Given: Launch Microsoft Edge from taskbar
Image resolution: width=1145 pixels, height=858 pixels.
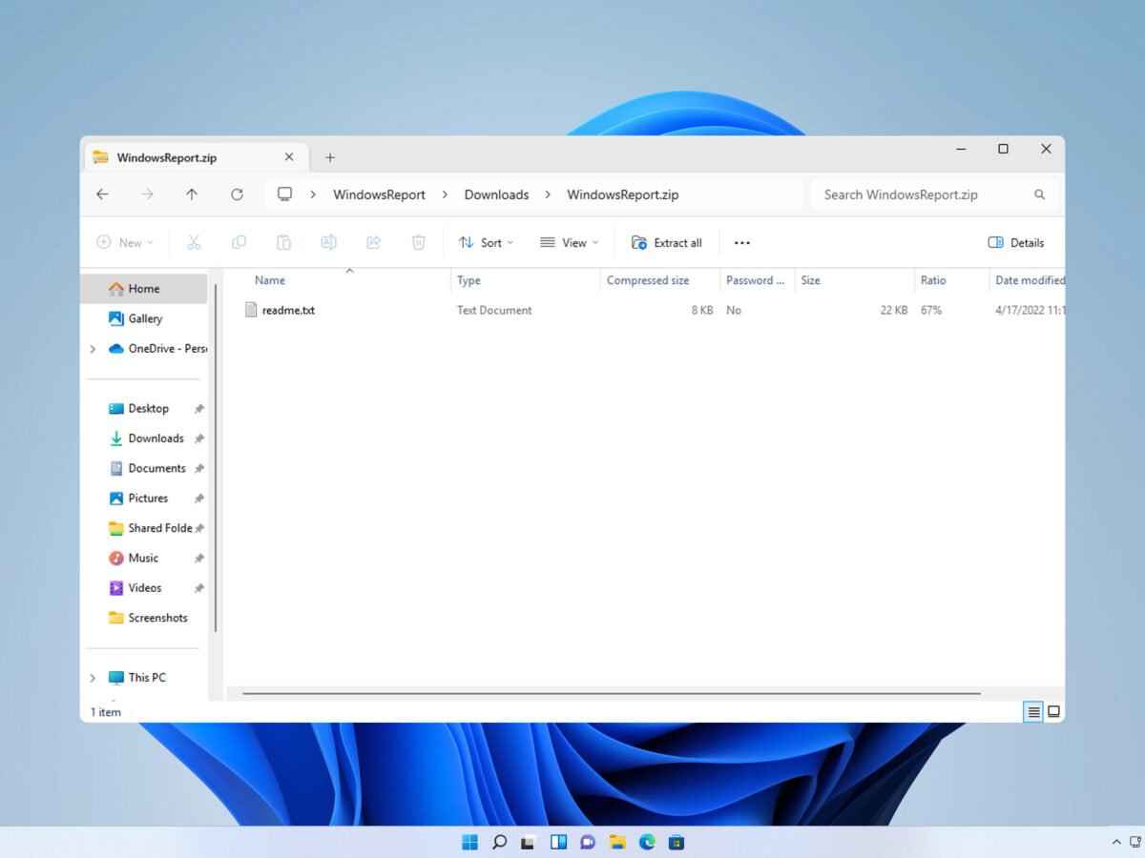Looking at the screenshot, I should coord(647,842).
